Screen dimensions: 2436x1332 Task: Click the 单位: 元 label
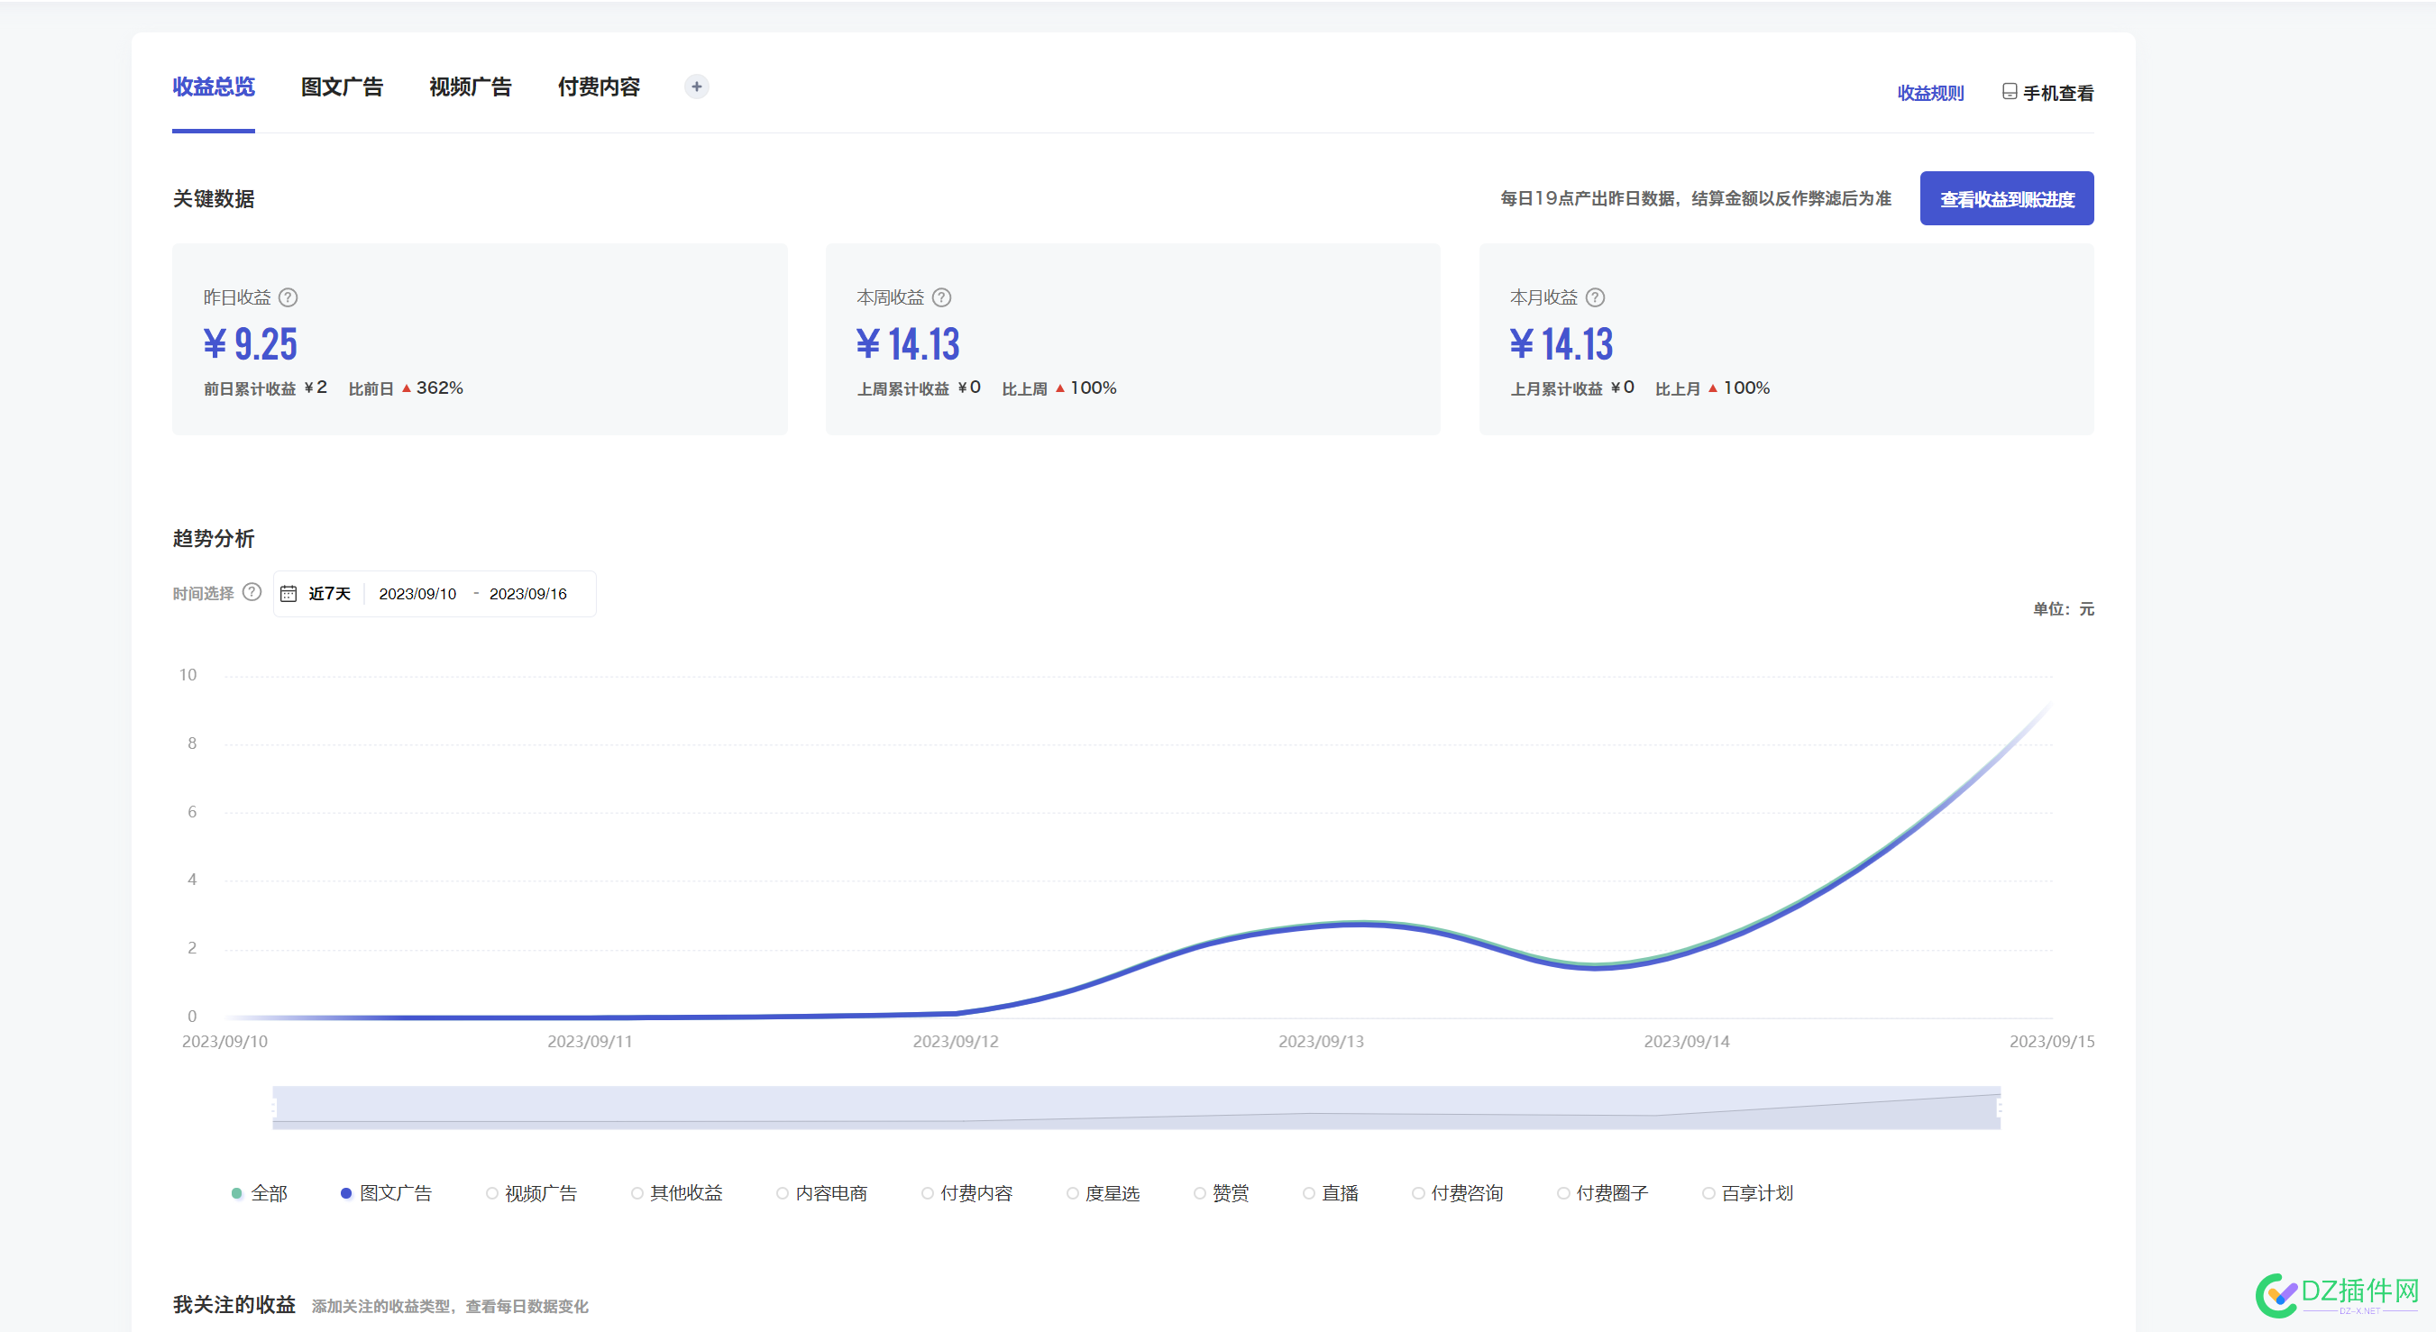(2064, 609)
